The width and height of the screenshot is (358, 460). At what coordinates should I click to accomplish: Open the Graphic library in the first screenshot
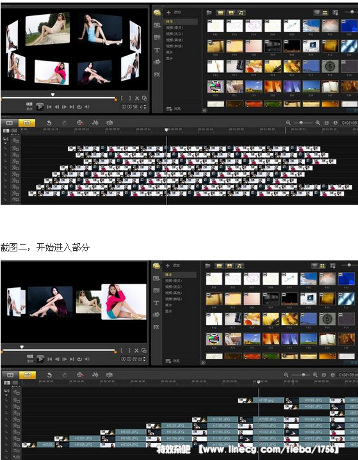157,62
